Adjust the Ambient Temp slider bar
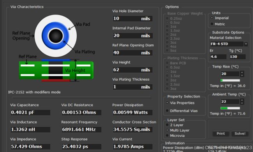 (x=230, y=108)
